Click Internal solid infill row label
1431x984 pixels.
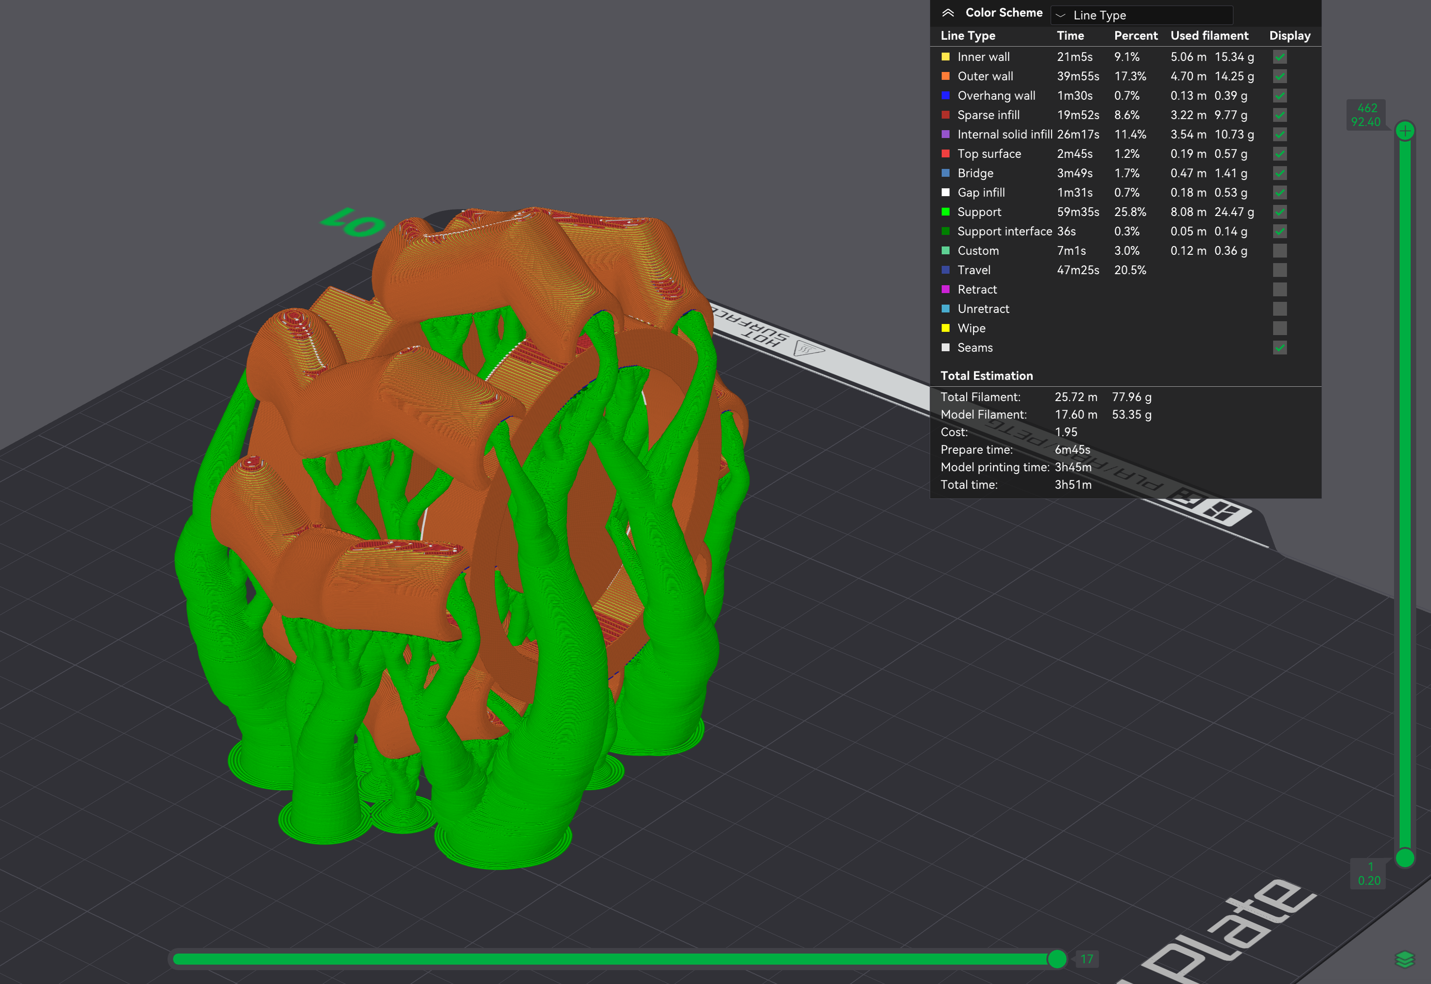coord(1004,134)
